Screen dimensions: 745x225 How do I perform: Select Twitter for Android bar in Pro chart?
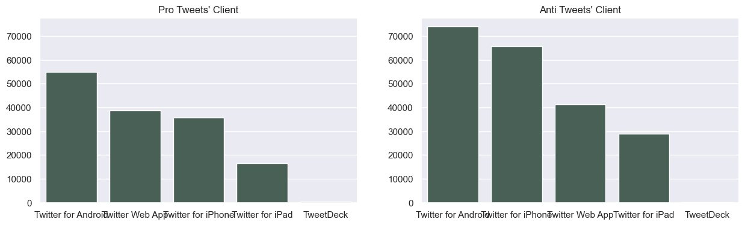click(72, 137)
